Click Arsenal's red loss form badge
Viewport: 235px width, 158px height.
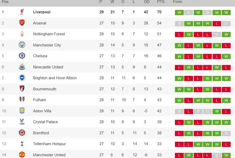(x=217, y=23)
